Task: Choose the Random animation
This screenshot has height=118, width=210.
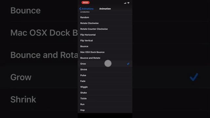Action: tap(105, 17)
